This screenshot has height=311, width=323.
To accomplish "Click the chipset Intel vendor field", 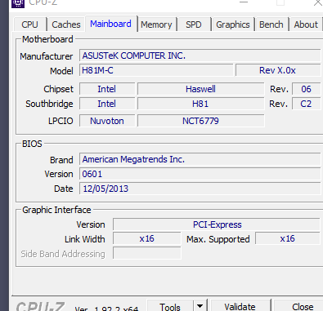I will (x=107, y=89).
